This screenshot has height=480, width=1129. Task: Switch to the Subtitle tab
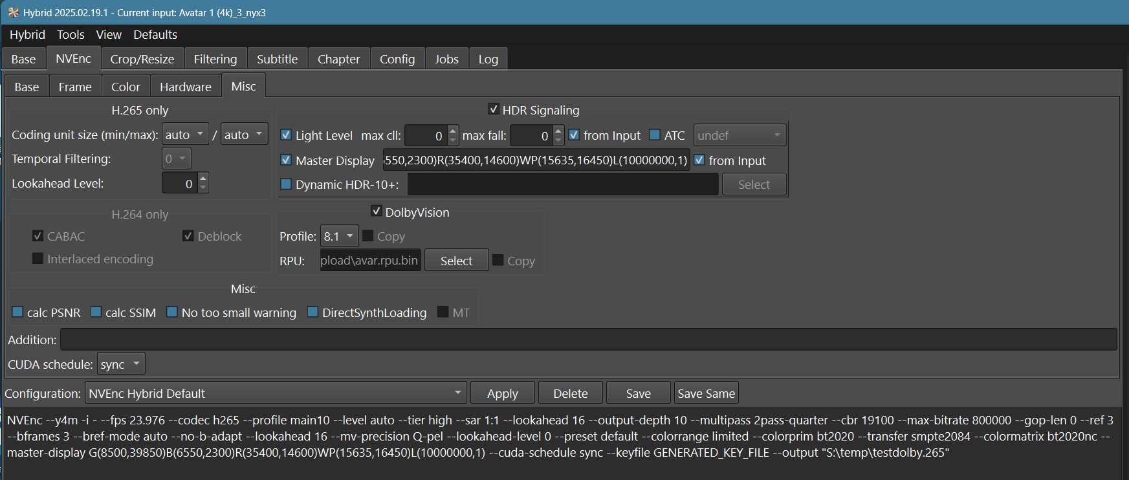277,59
